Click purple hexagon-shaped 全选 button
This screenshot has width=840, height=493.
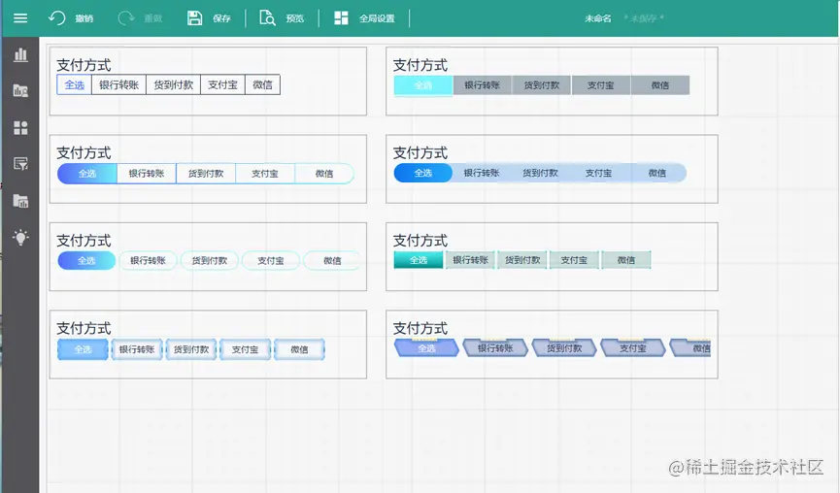click(426, 348)
